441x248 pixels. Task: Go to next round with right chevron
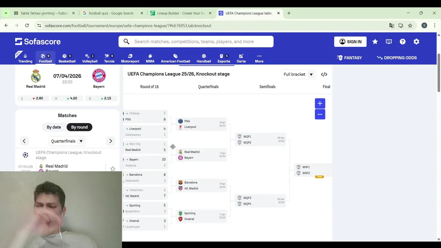click(111, 141)
